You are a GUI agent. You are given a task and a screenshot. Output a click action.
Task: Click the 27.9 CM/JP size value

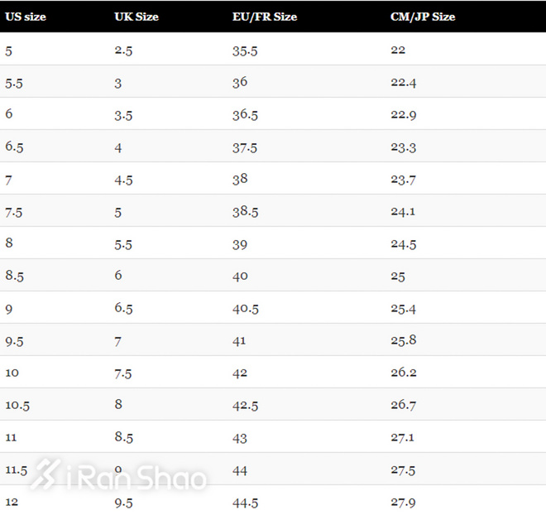[x=403, y=502]
